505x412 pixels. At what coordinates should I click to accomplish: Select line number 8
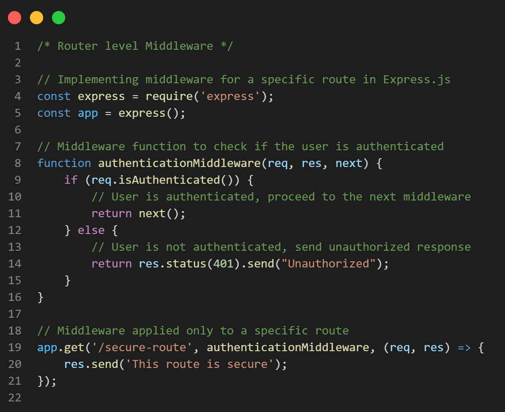[17, 163]
